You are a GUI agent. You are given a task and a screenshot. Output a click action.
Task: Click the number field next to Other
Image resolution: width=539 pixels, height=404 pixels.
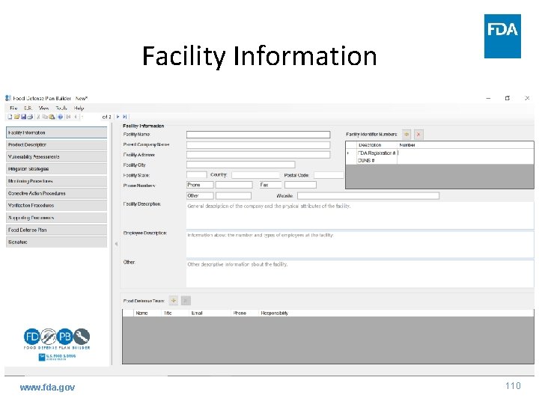[x=234, y=195]
